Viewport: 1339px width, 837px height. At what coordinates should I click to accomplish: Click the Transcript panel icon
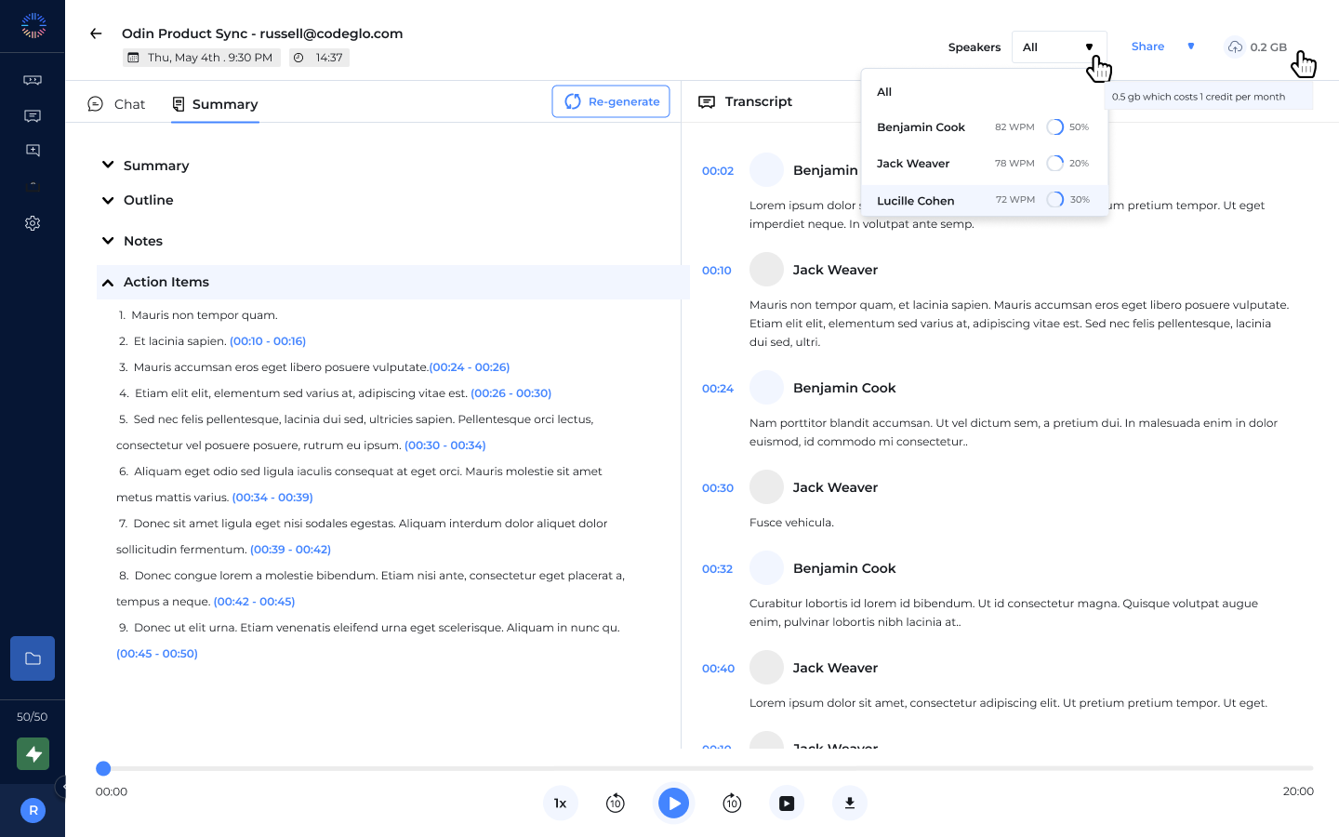point(707,101)
